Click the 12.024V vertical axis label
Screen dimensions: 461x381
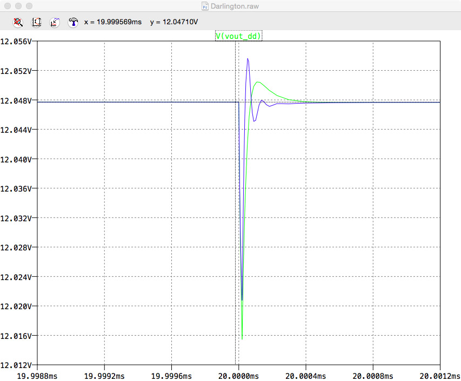click(16, 277)
